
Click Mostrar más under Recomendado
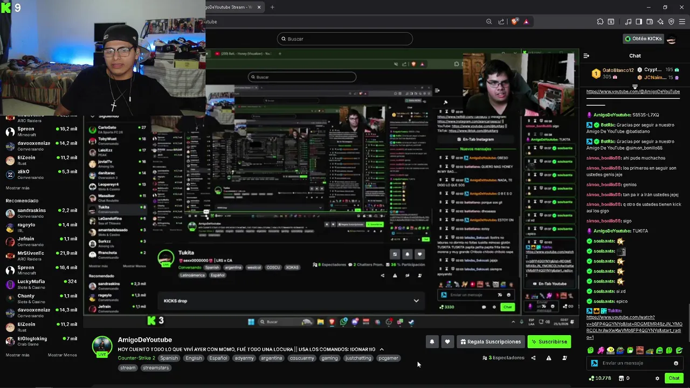[x=18, y=355]
